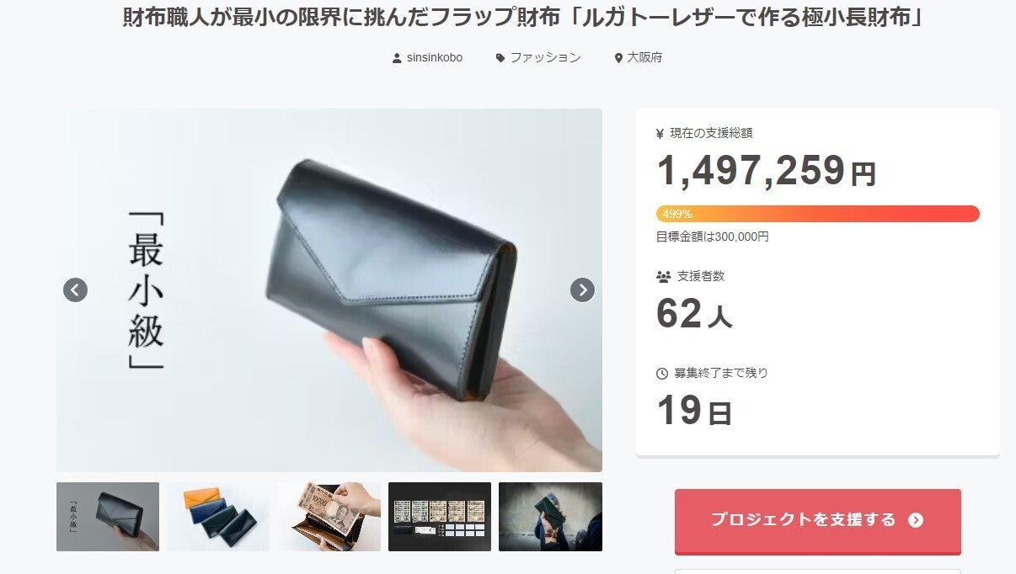Select the thumbnail with colorful wallets
Viewport: 1016px width, 574px height.
(218, 517)
